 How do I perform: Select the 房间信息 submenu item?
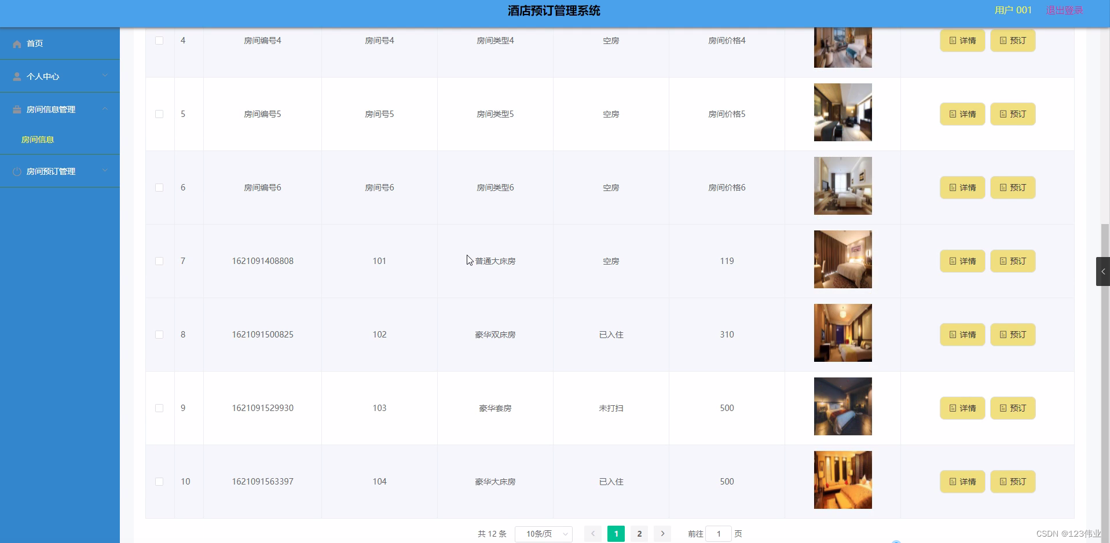(x=38, y=140)
